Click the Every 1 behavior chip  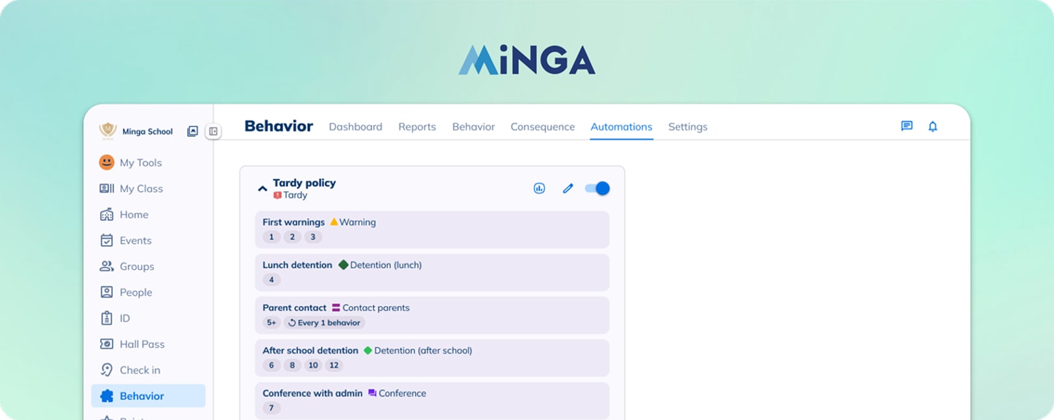coord(324,322)
